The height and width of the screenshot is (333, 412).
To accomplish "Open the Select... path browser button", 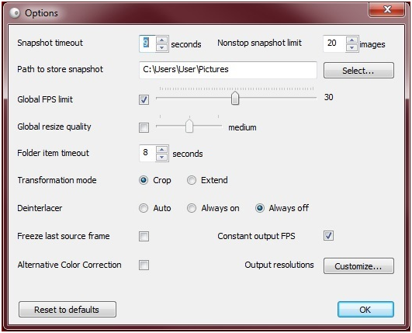I will pos(358,71).
